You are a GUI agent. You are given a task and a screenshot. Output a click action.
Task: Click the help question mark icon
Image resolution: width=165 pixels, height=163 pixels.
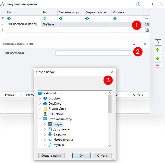click(139, 4)
